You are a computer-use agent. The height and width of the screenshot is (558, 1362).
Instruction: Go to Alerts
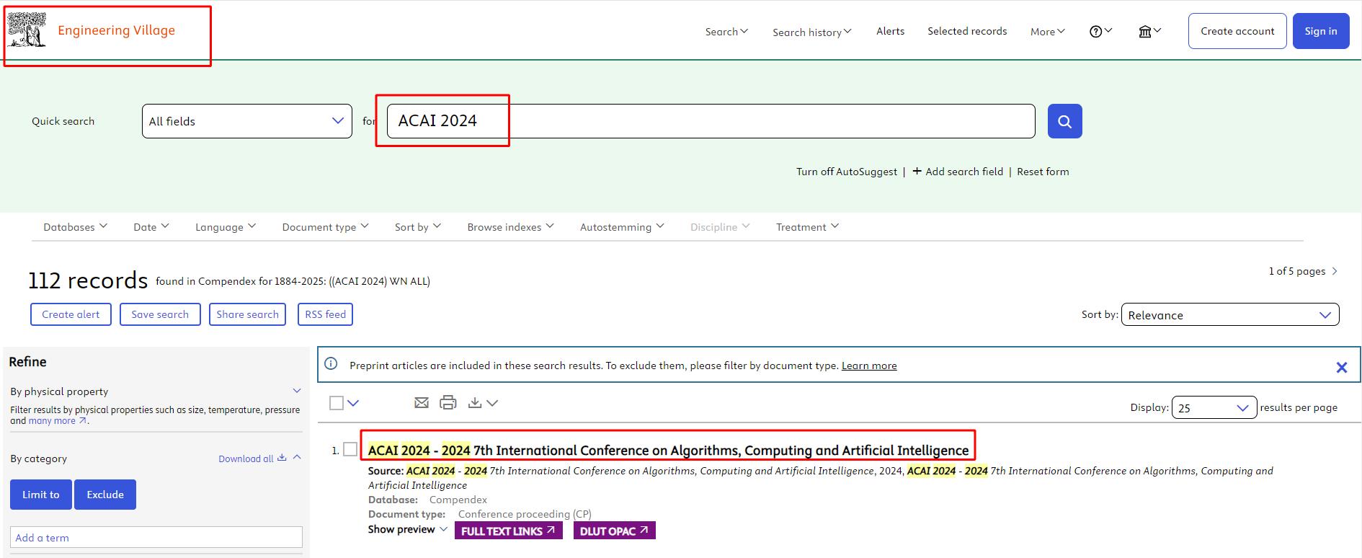(890, 31)
